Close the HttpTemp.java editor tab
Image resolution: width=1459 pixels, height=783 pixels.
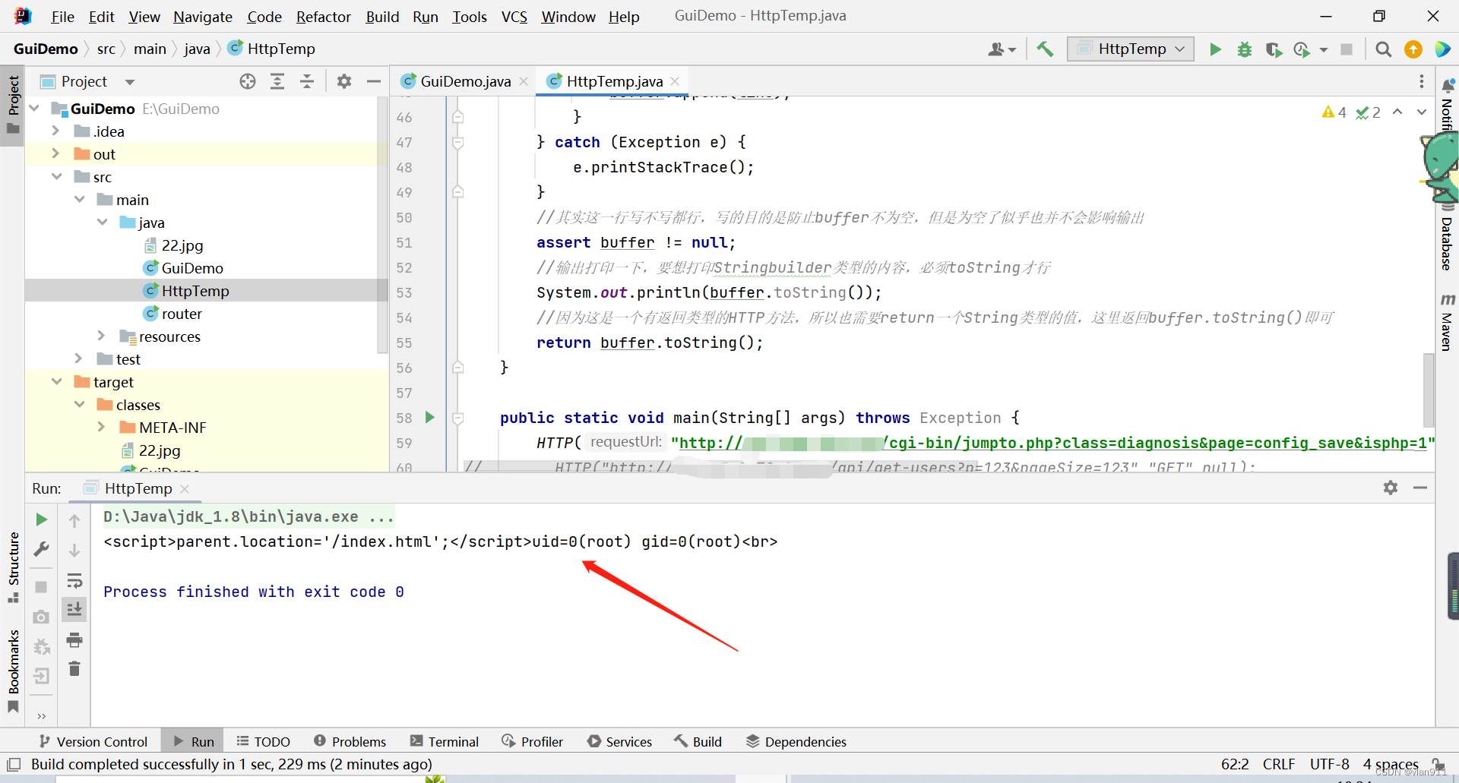click(675, 81)
